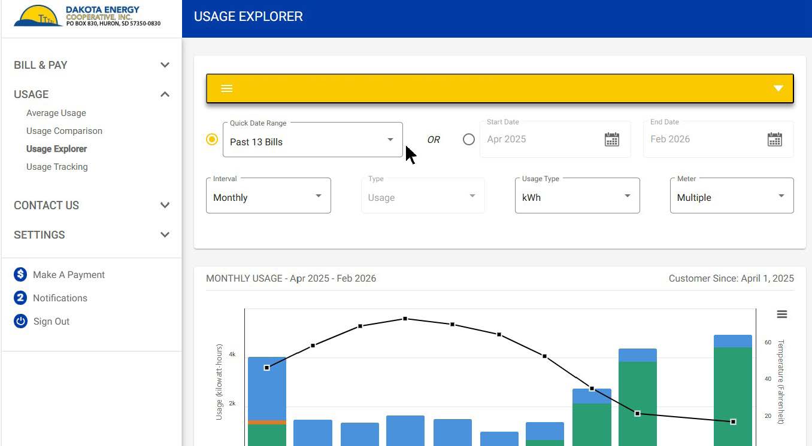Screen dimensions: 812x446
Task: Expand the yellow account bar dropdown arrow
Action: 778,88
